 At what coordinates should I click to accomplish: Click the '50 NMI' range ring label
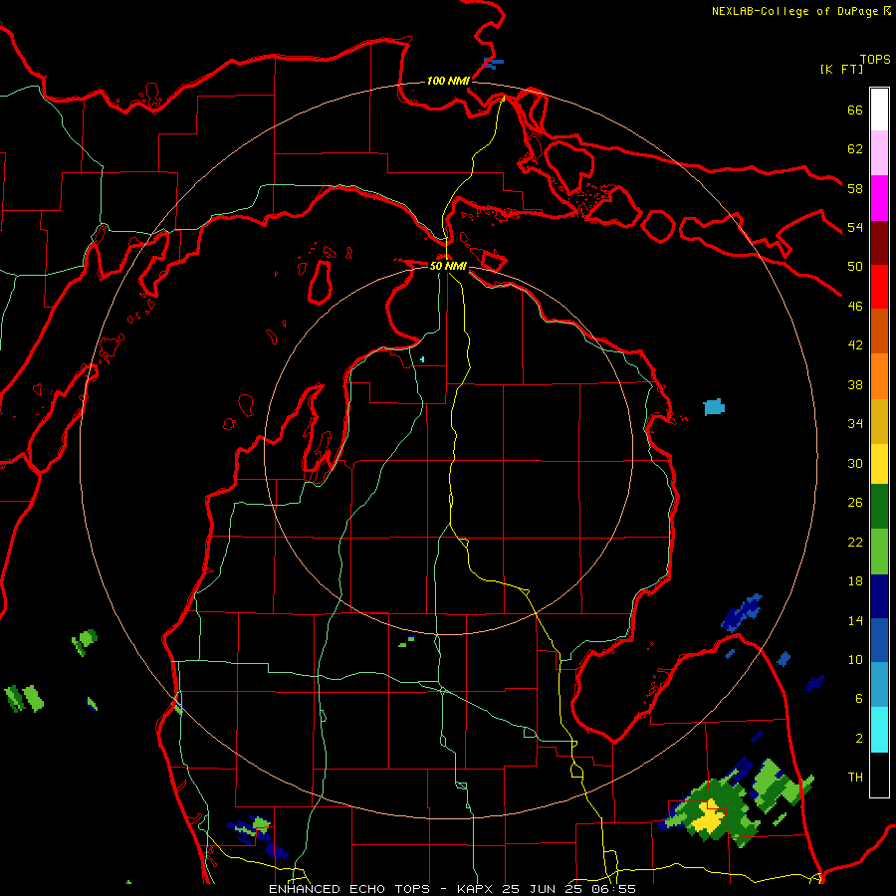[x=448, y=266]
